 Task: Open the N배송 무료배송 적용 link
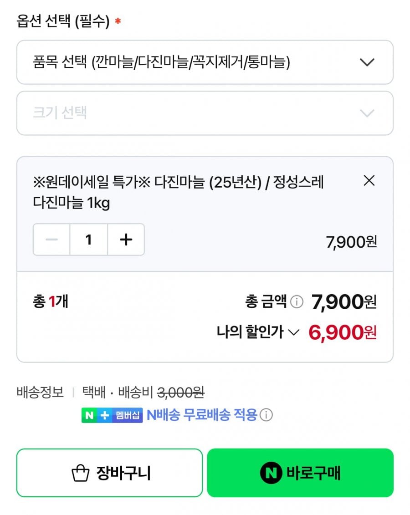tap(202, 415)
